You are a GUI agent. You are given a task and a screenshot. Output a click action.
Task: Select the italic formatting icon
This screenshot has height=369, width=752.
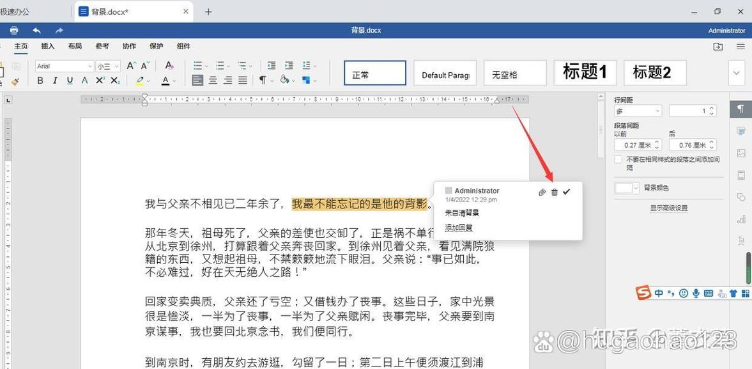tap(54, 81)
